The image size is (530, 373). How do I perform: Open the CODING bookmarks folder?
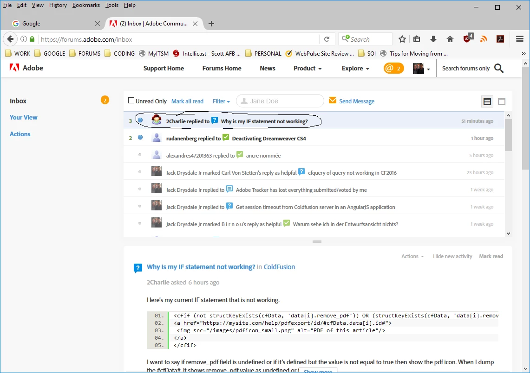[x=120, y=53]
